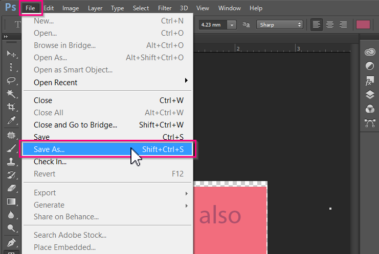Expand the Export submenu
The height and width of the screenshot is (254, 379).
[186, 193]
